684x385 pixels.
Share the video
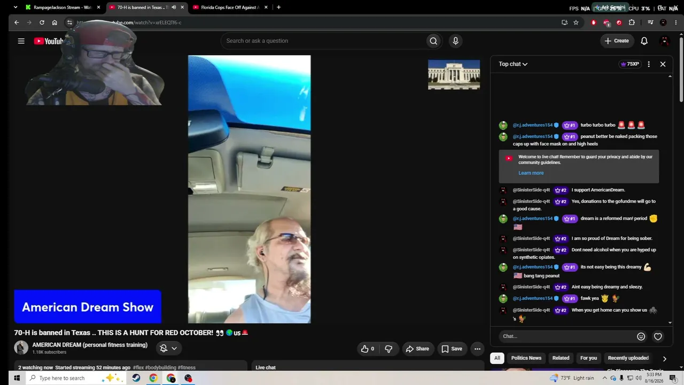pyautogui.click(x=417, y=349)
